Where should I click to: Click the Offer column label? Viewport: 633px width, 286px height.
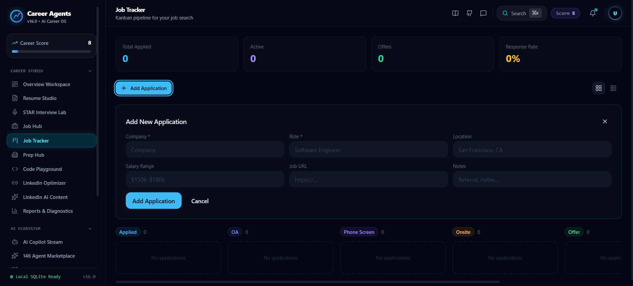[574, 232]
